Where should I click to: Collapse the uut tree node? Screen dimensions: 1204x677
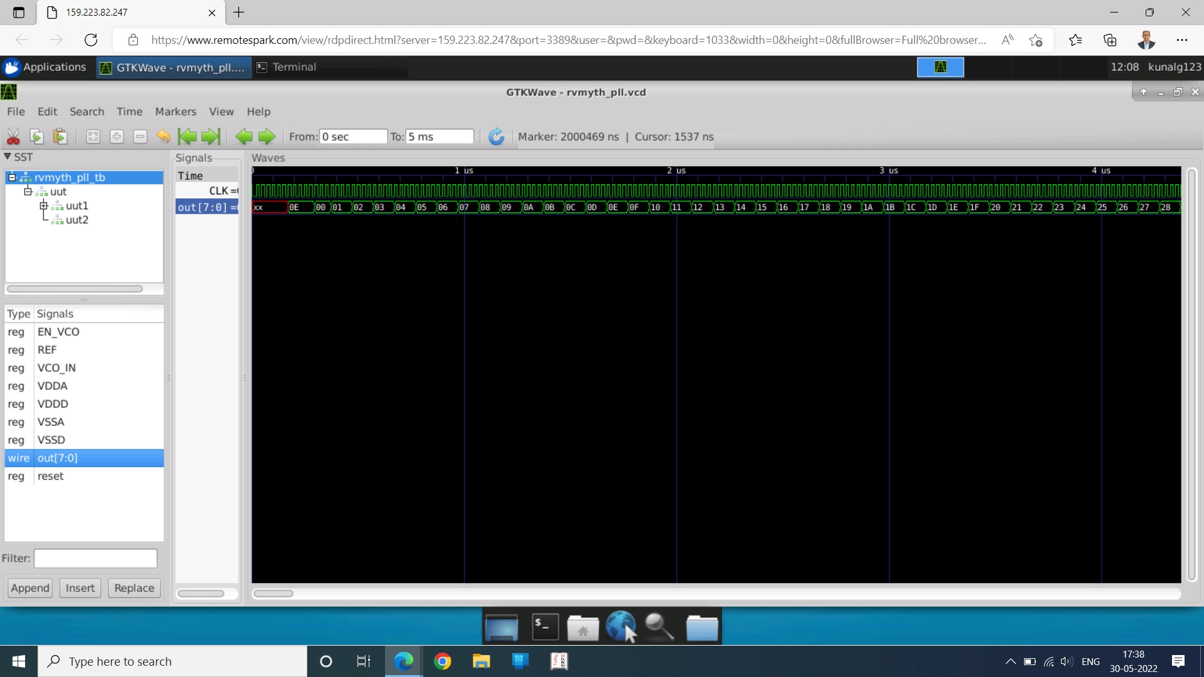click(x=28, y=191)
